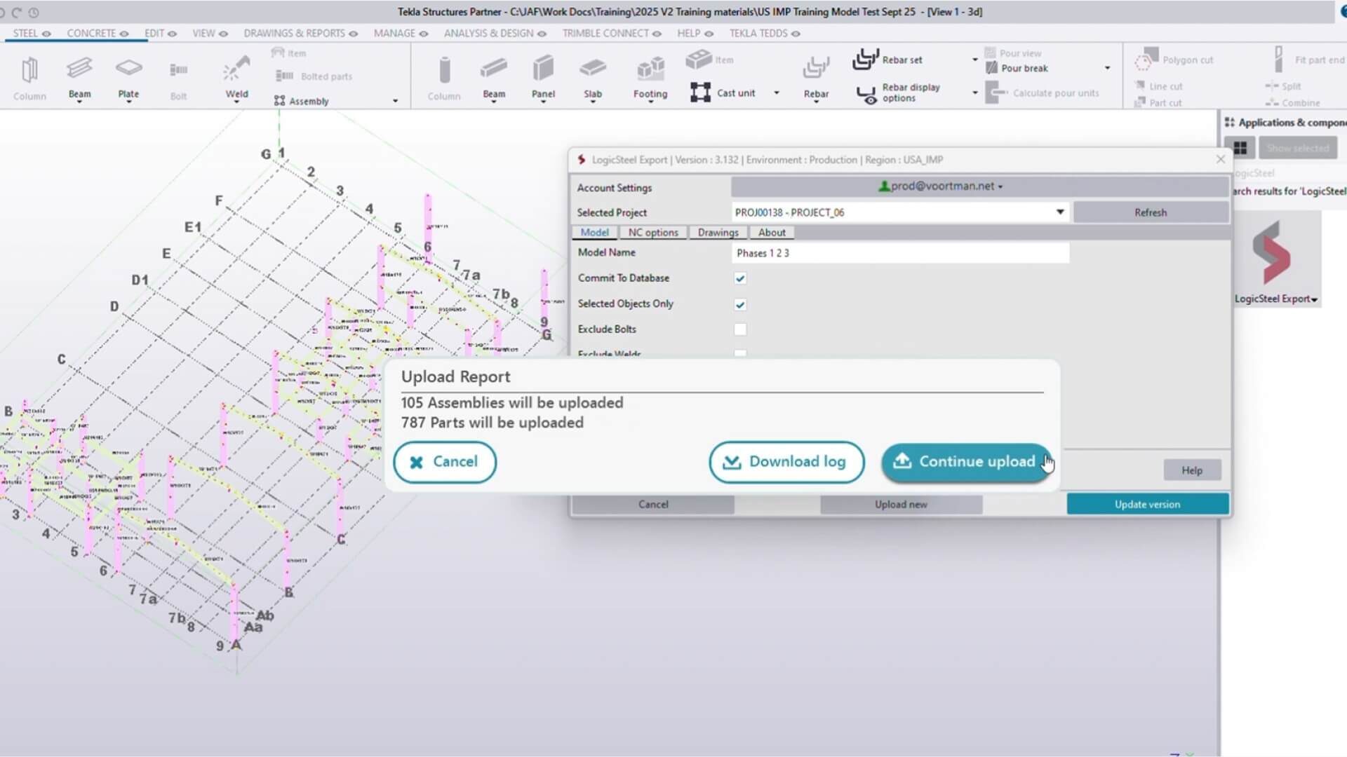
Task: Close the LogicSteel Export dialog
Action: (1221, 159)
